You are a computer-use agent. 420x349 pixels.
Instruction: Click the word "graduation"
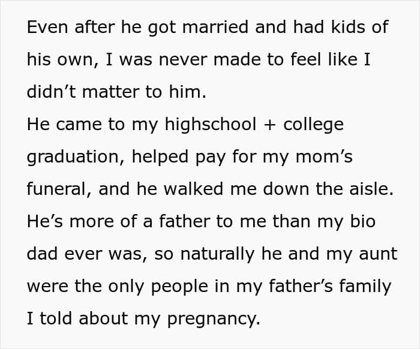[x=72, y=157]
